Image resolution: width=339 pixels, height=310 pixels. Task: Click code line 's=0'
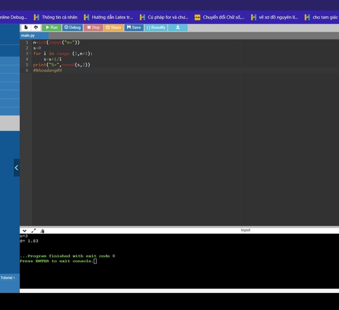tap(37, 48)
